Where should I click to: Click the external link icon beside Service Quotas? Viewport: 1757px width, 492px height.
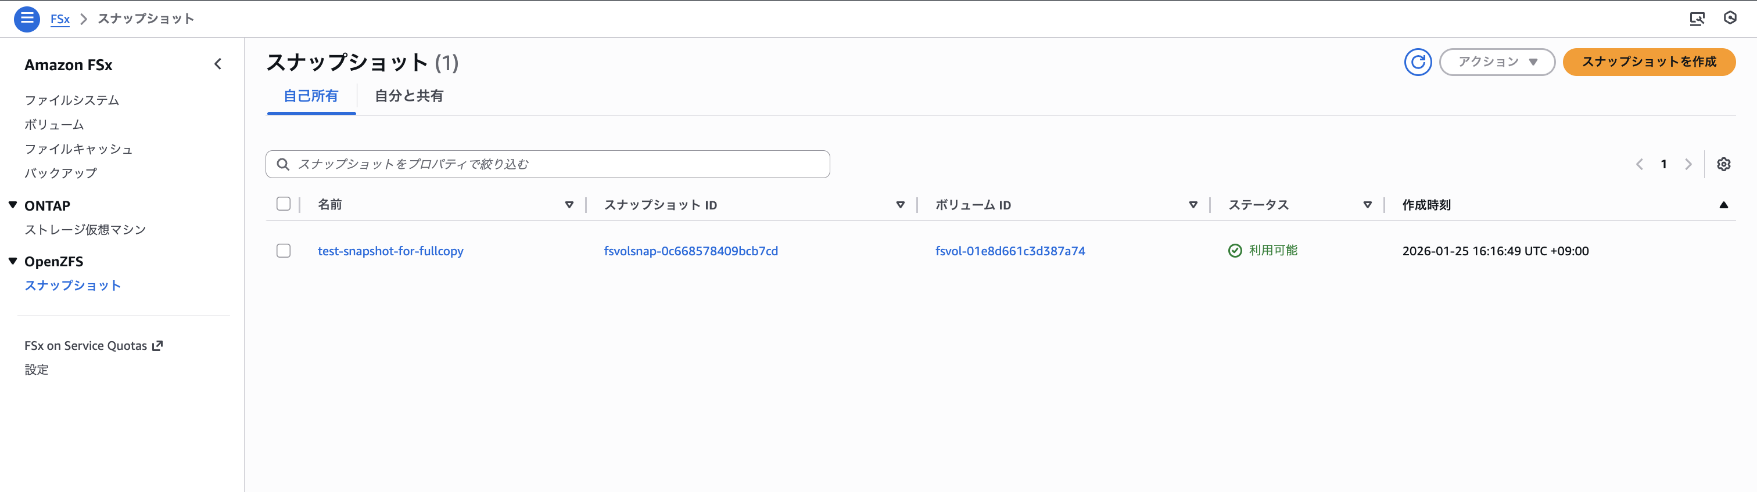pos(157,345)
